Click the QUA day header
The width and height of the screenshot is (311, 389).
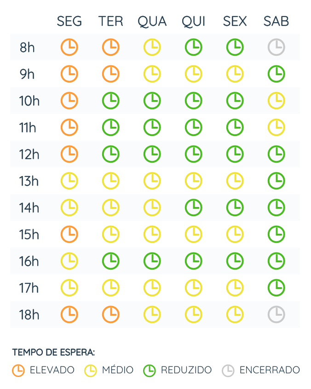coord(152,21)
